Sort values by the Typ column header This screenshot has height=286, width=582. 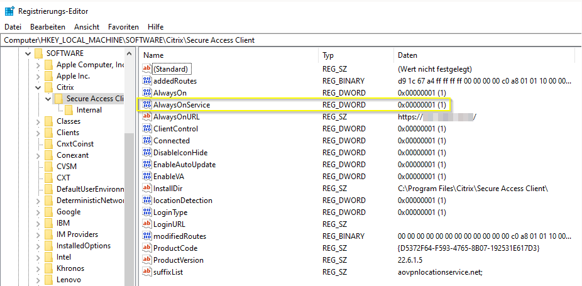pyautogui.click(x=356, y=55)
